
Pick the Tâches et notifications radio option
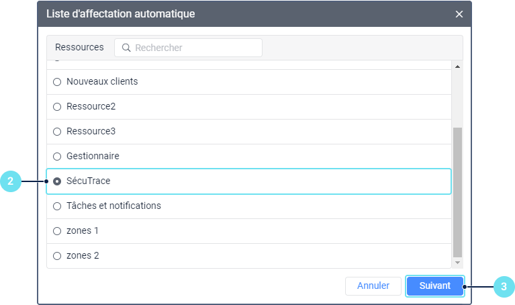click(x=57, y=206)
